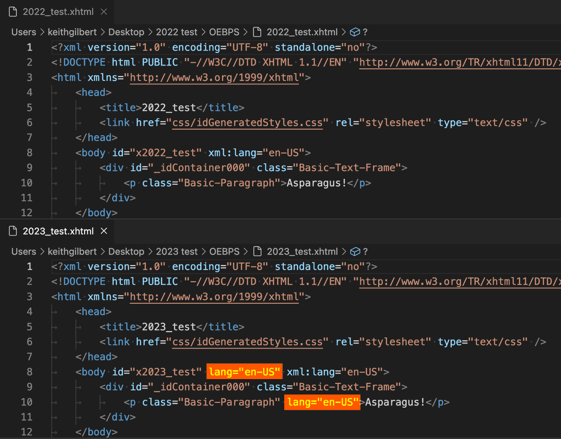This screenshot has height=439, width=561.
Task: Click line number 8 in top editor
Action: tap(29, 153)
